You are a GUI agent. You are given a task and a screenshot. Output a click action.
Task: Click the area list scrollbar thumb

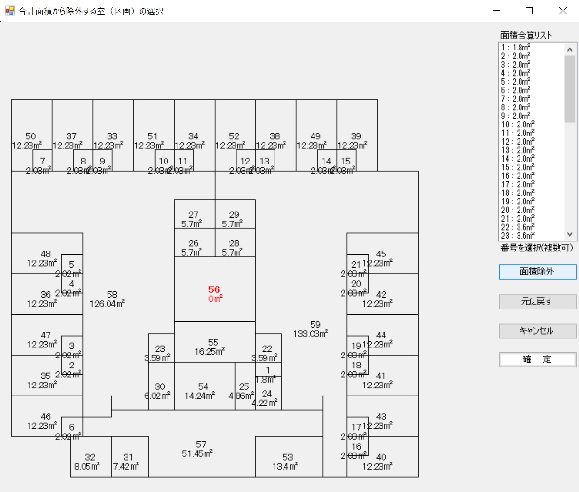[569, 88]
